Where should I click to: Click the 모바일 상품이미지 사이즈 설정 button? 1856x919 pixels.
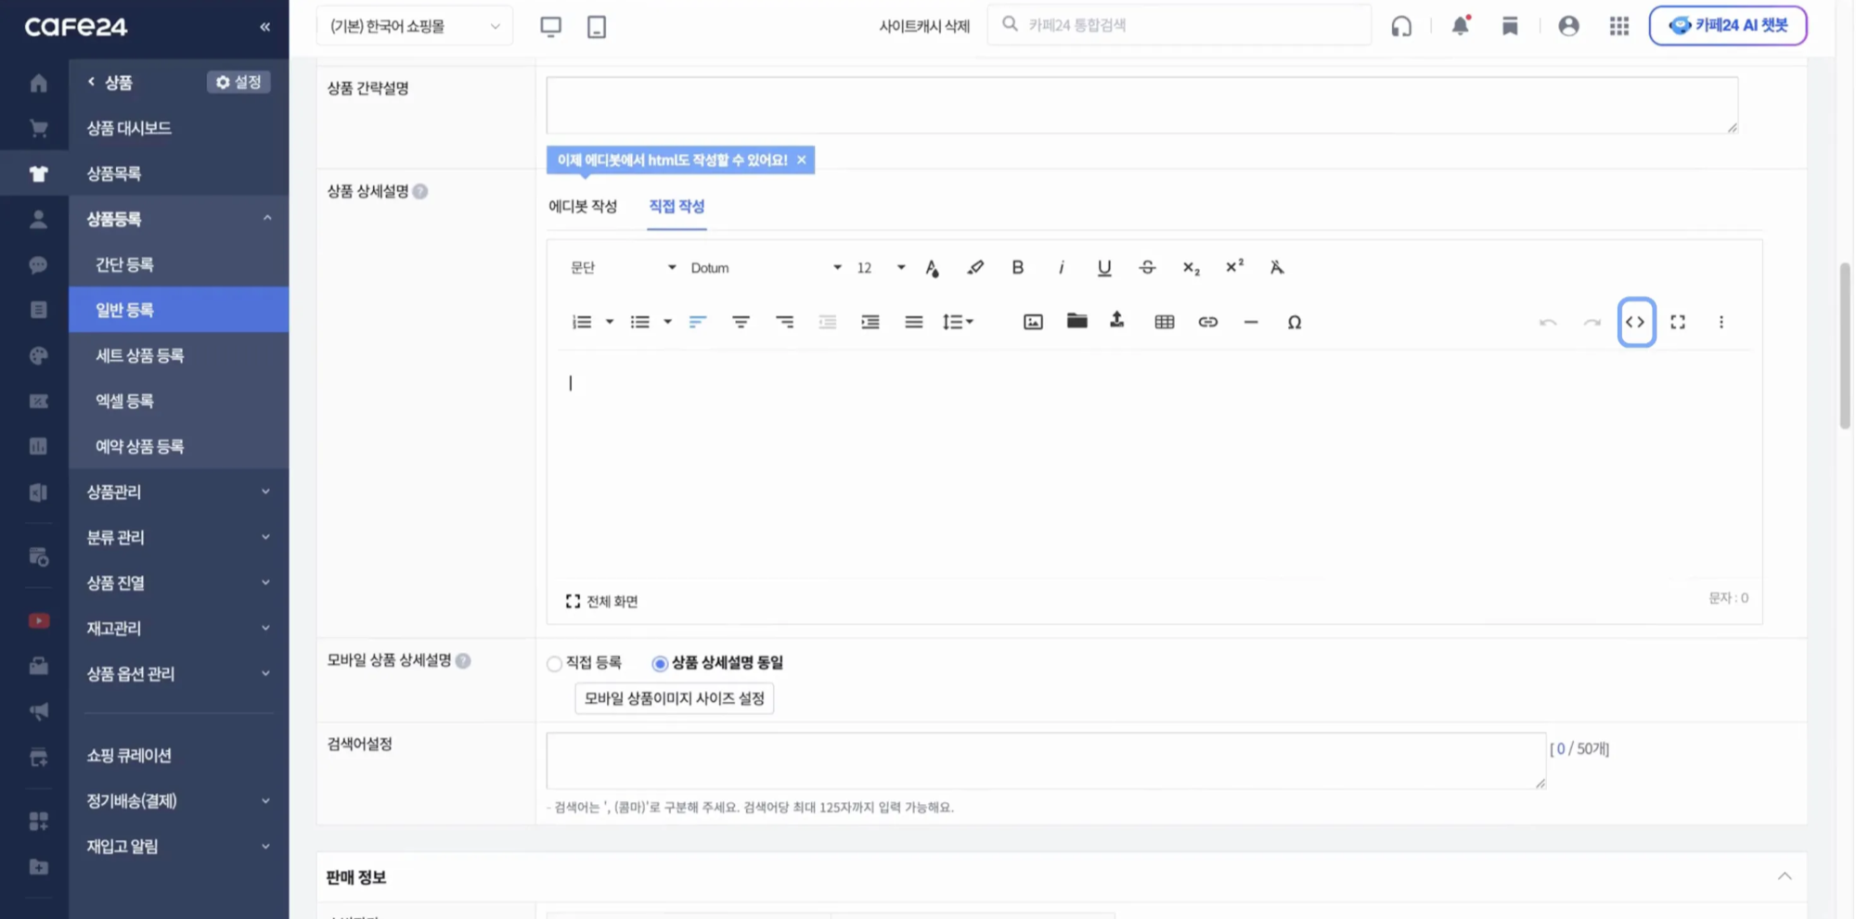coord(674,698)
